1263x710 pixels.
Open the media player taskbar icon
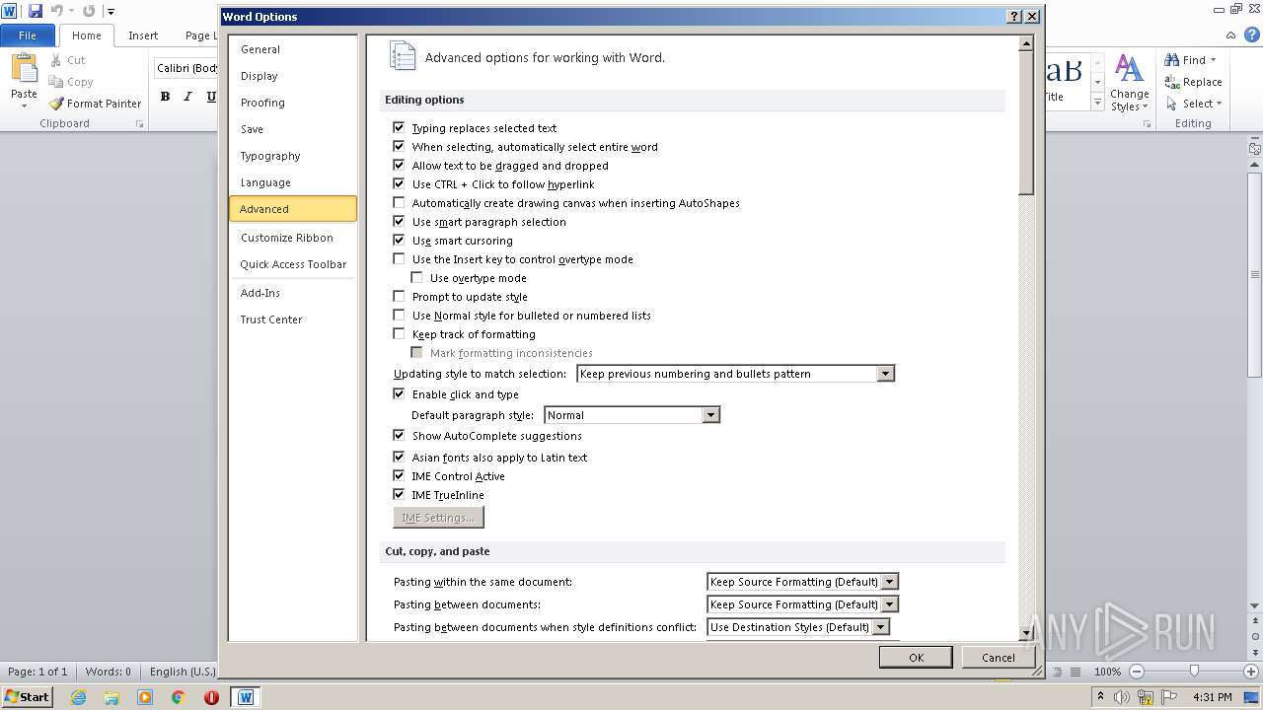pyautogui.click(x=145, y=697)
